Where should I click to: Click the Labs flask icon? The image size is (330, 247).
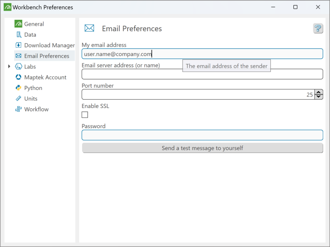tap(18, 67)
